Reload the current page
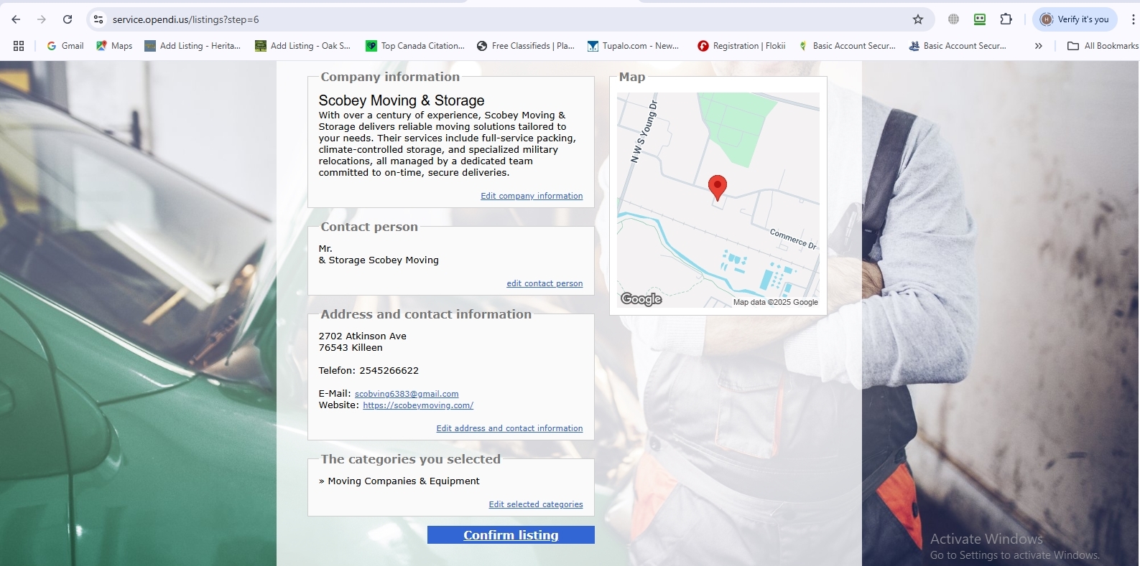The image size is (1140, 566). (68, 19)
